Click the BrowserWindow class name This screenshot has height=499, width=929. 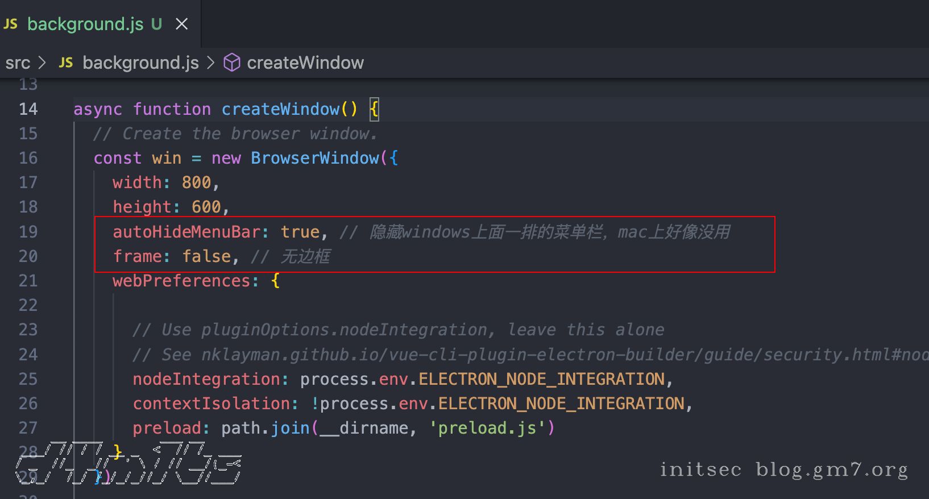(x=315, y=158)
